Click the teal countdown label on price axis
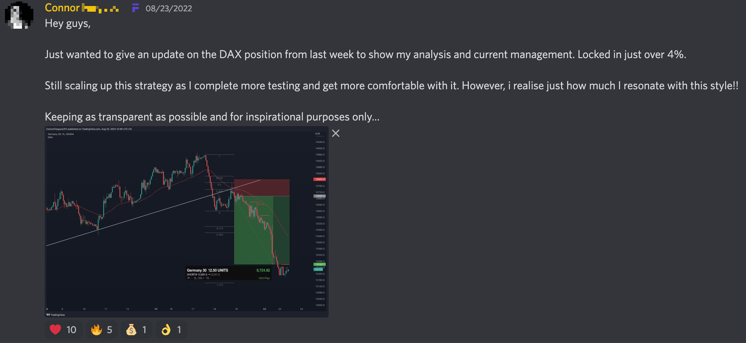 [318, 269]
